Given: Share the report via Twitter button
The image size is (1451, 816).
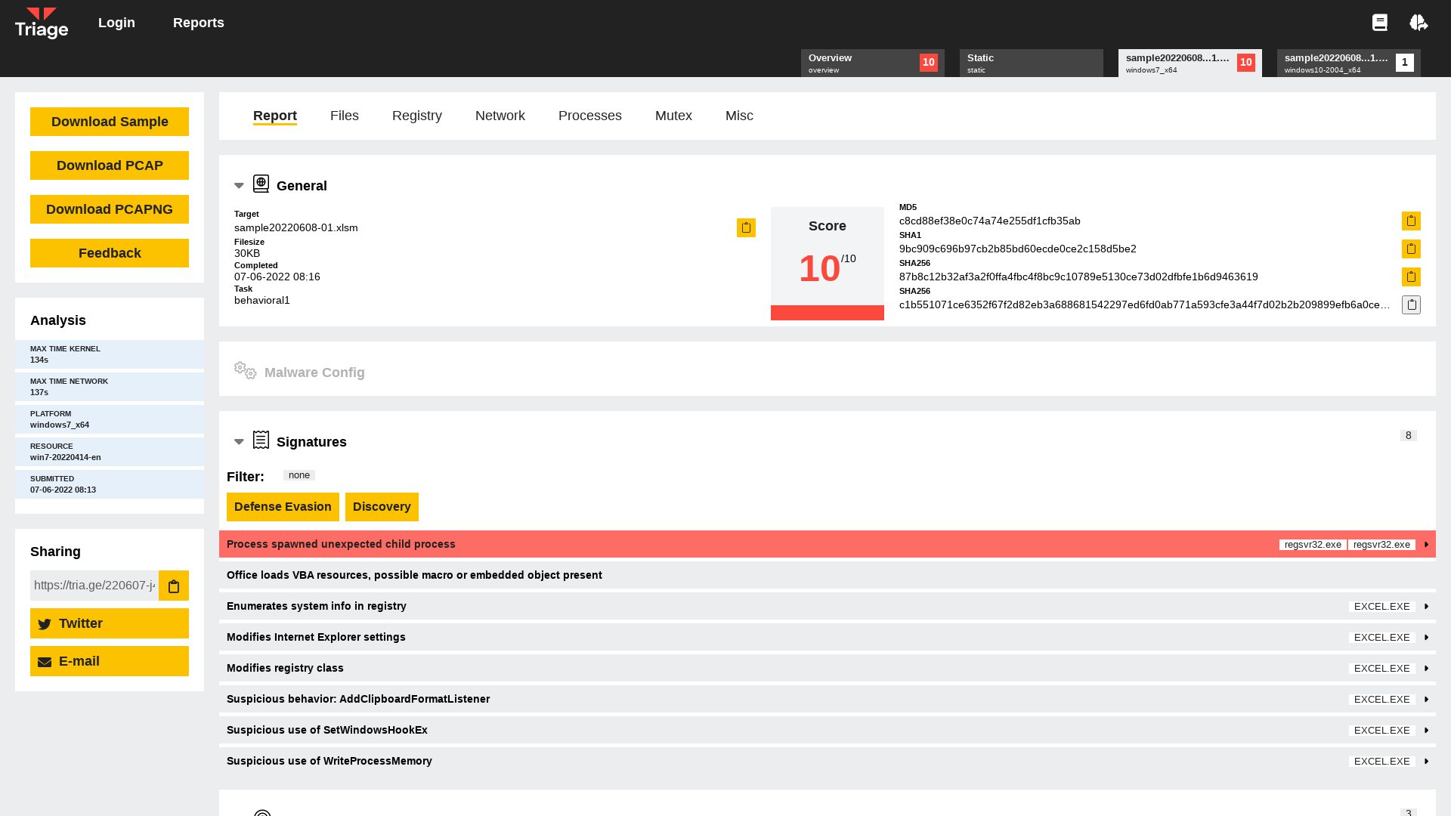Looking at the screenshot, I should [109, 623].
